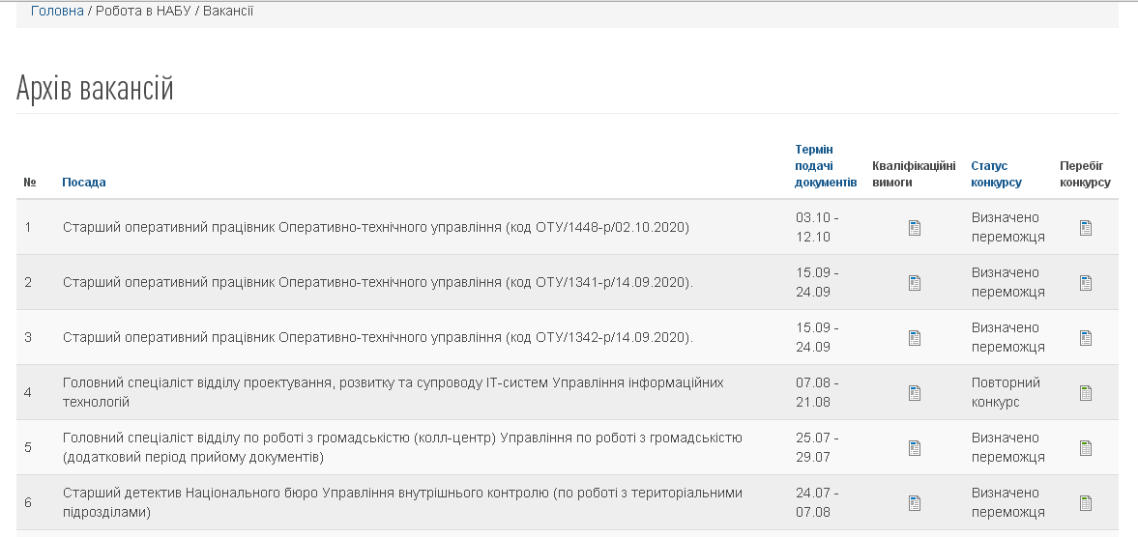1138x537 pixels.
Task: Select Головний спеціаліст IT-систем vacancy title
Action: 394,392
